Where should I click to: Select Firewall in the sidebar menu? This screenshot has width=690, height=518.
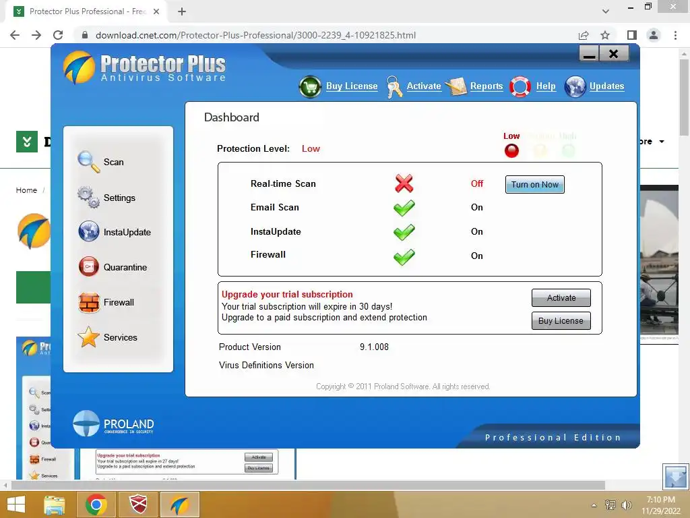(x=119, y=302)
